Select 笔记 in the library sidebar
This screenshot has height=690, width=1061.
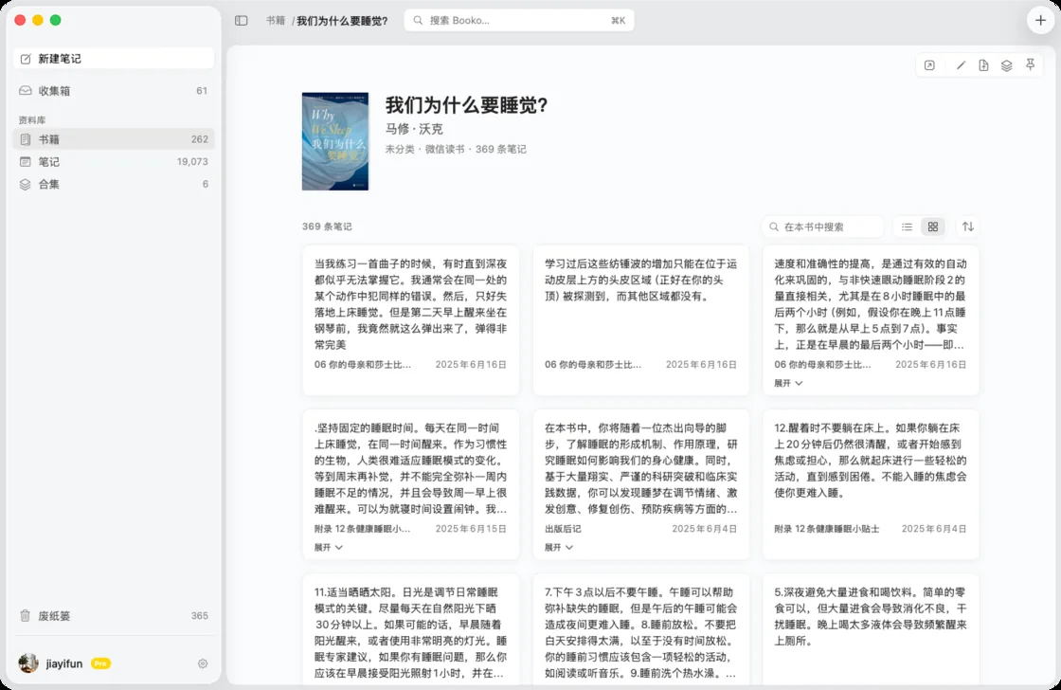pyautogui.click(x=114, y=162)
